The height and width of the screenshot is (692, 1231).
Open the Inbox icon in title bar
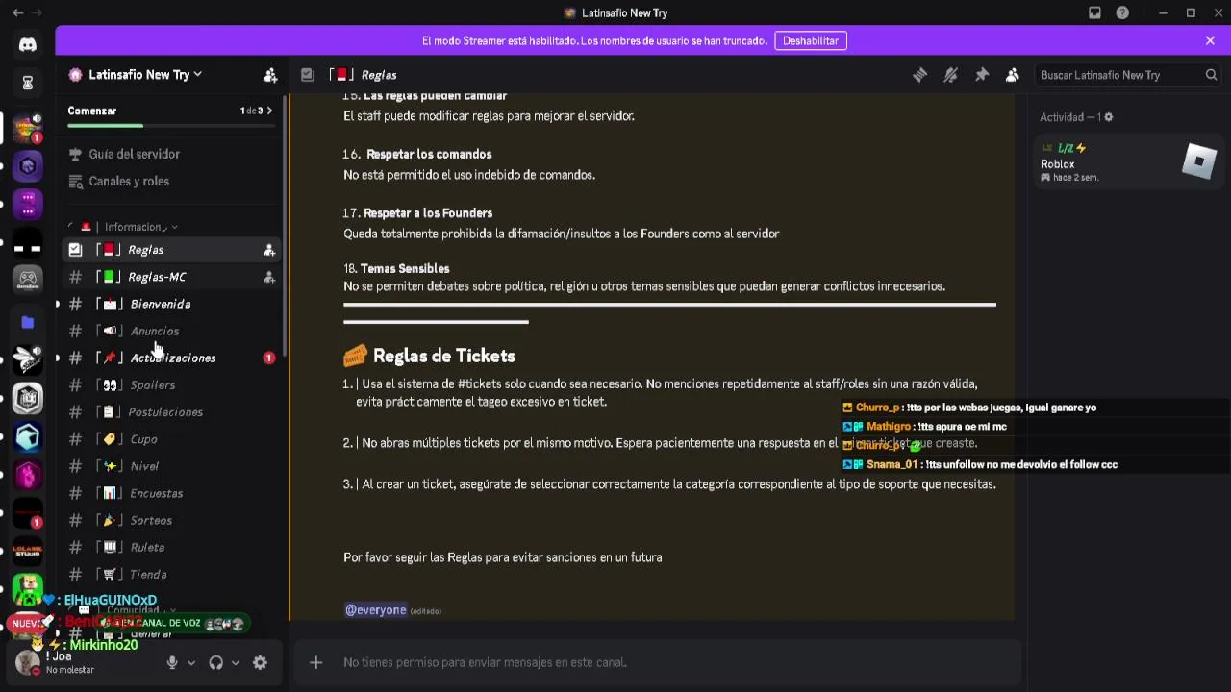[1094, 12]
